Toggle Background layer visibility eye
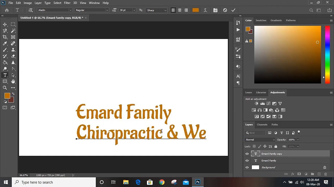This screenshot has height=187, width=334. (247, 168)
